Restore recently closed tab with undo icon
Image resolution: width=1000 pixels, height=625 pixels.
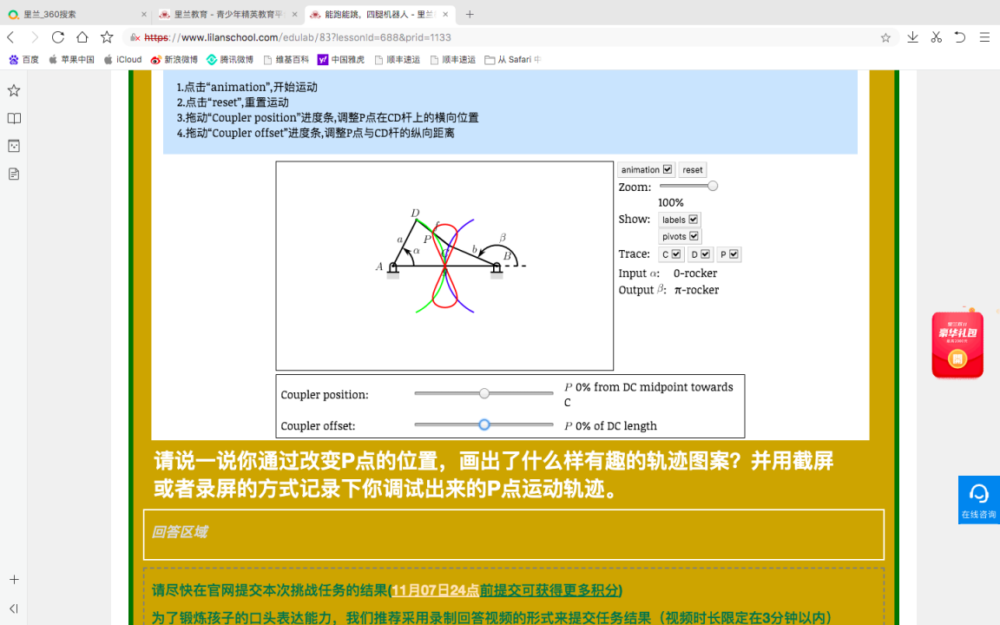[960, 37]
